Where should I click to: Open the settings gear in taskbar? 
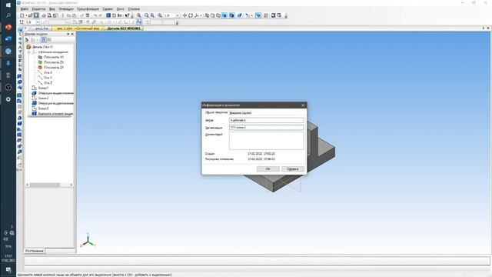pos(8,99)
